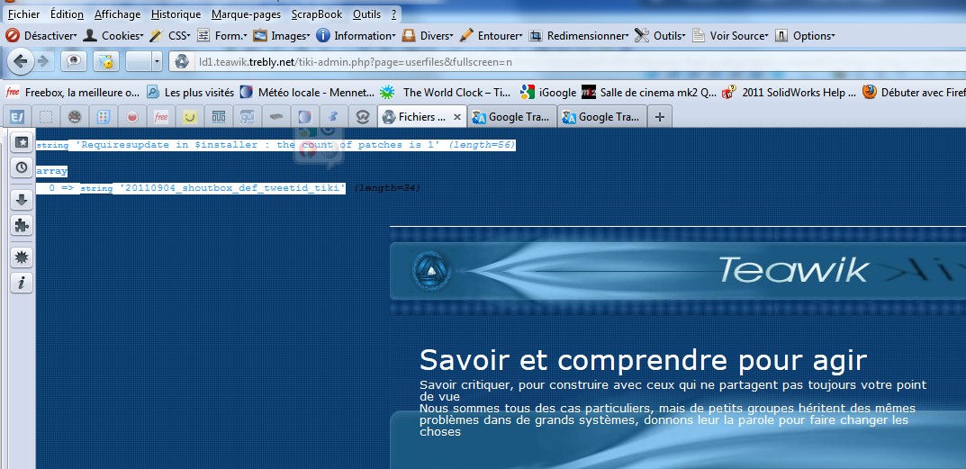Go forward with the forward arrow

click(42, 61)
